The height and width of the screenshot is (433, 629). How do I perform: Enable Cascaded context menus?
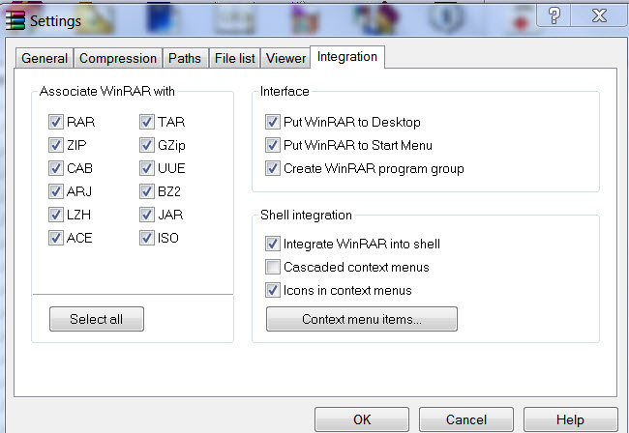pos(273,267)
